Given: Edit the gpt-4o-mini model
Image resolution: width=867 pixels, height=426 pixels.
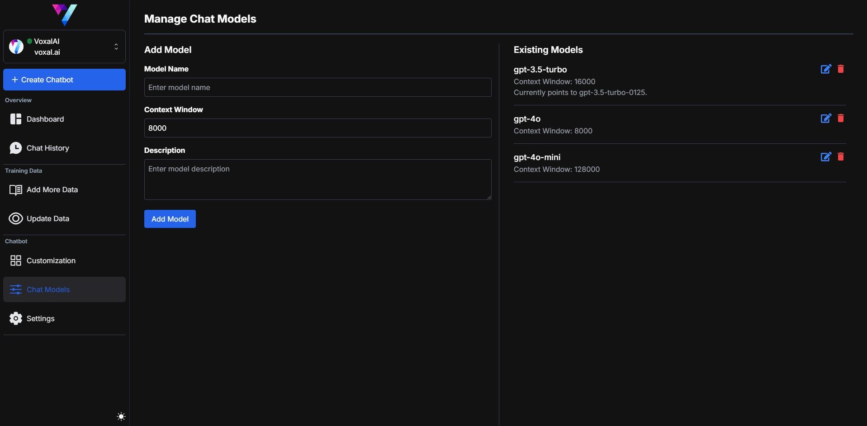Looking at the screenshot, I should (826, 157).
